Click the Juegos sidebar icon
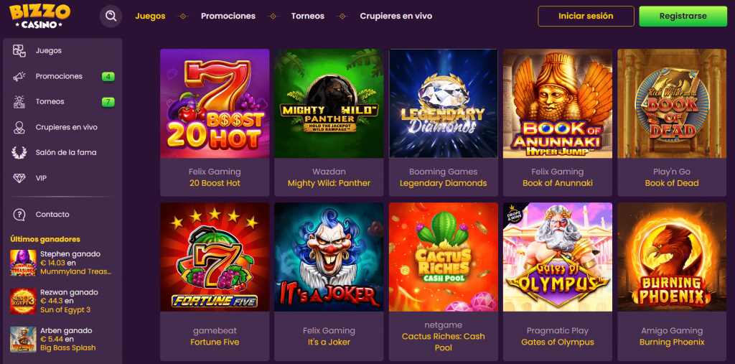Image resolution: width=735 pixels, height=364 pixels. pyautogui.click(x=20, y=51)
